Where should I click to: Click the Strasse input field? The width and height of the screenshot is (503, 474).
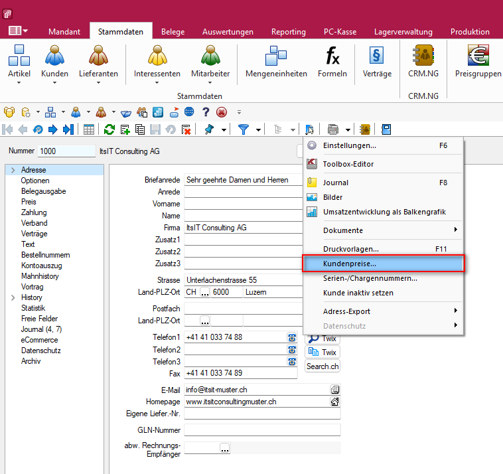[244, 280]
